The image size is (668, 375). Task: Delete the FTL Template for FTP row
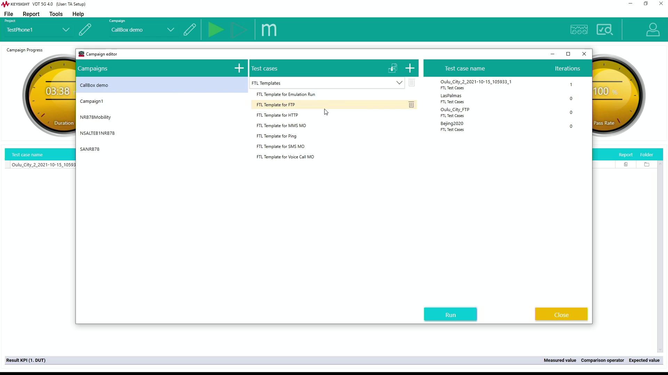(x=411, y=105)
